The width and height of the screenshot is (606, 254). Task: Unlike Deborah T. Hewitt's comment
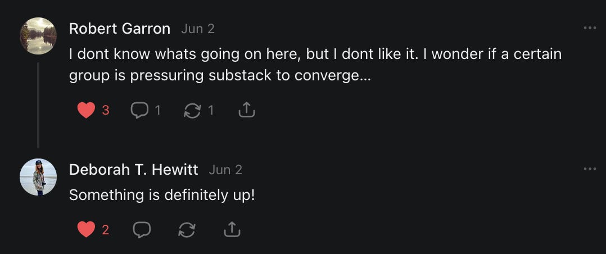[x=86, y=229]
